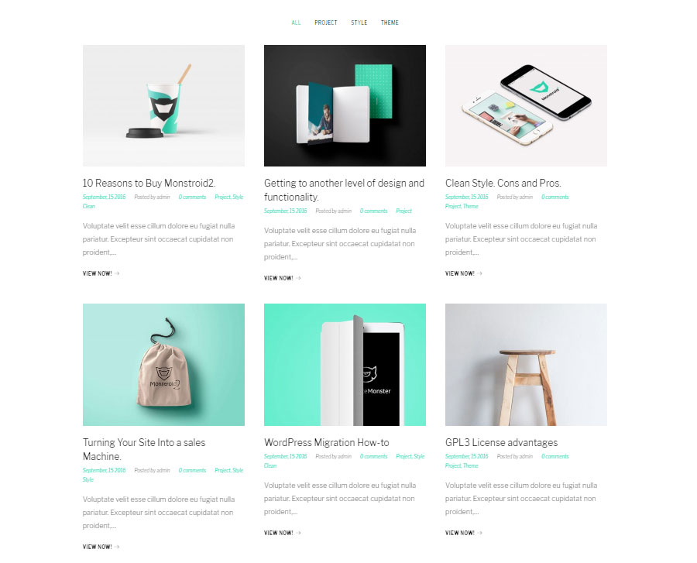Screen dimensions: 697x563
Task: Open the coffee cup post thumbnail
Action: coord(163,106)
